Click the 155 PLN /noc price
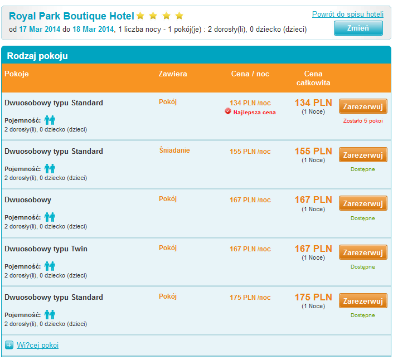393x360 pixels. [x=250, y=152]
